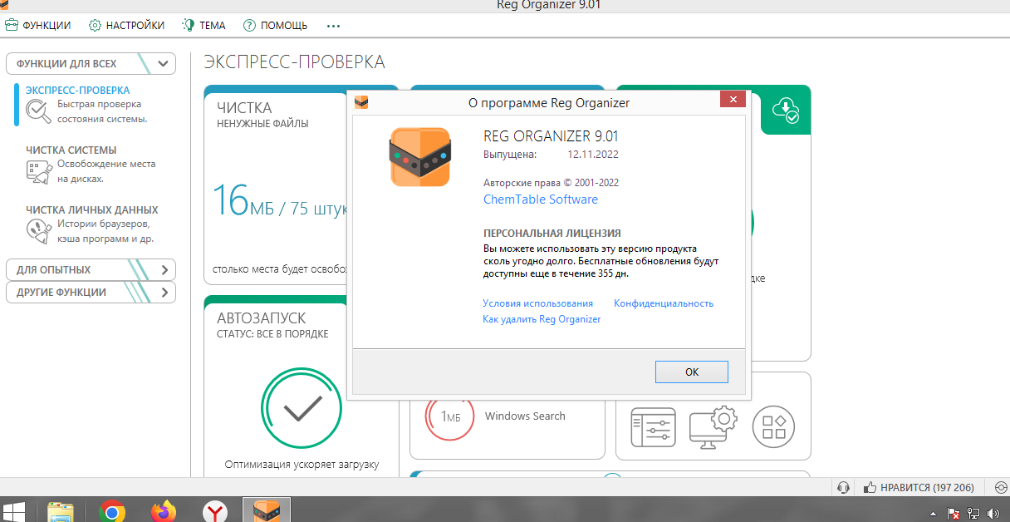Open the three-dots overflow menu
The height and width of the screenshot is (522, 1010).
[x=334, y=26]
